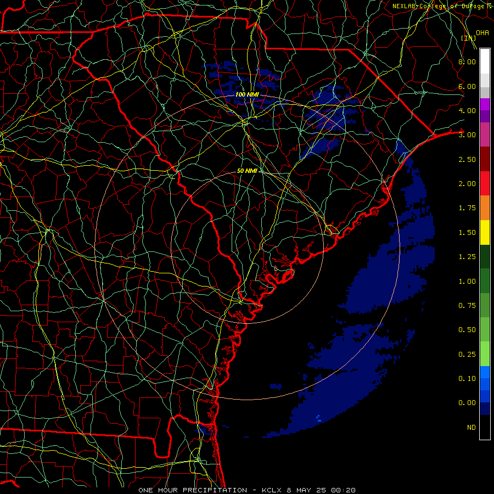Pick the bright red legend swatch above 2.00
Screen dimensions: 494x494
(x=485, y=183)
